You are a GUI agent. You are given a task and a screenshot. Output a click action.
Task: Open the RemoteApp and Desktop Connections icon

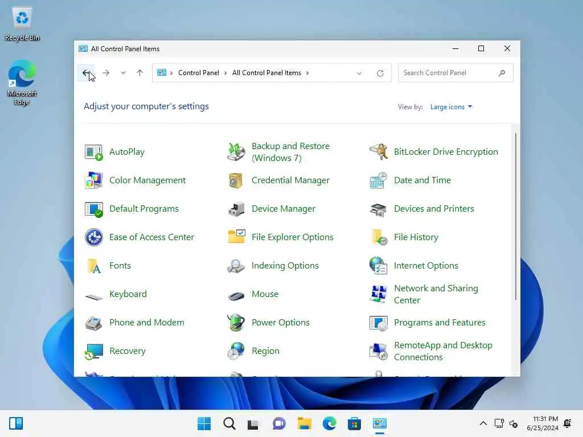379,351
